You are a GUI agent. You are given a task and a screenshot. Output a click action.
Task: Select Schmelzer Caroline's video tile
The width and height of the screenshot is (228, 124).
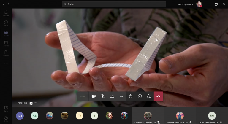pyautogui.click(x=148, y=115)
